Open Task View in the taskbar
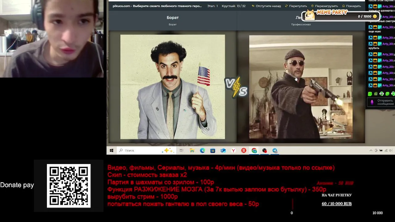 [181, 150]
